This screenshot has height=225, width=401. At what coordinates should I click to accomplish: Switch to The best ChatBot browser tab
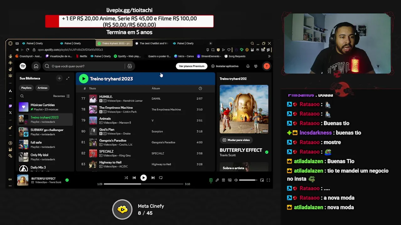[152, 43]
